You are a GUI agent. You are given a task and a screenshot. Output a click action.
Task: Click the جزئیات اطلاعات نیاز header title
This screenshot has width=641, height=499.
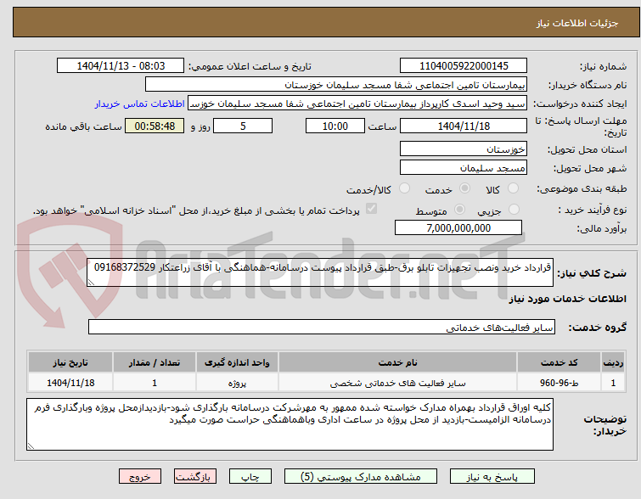[577, 23]
